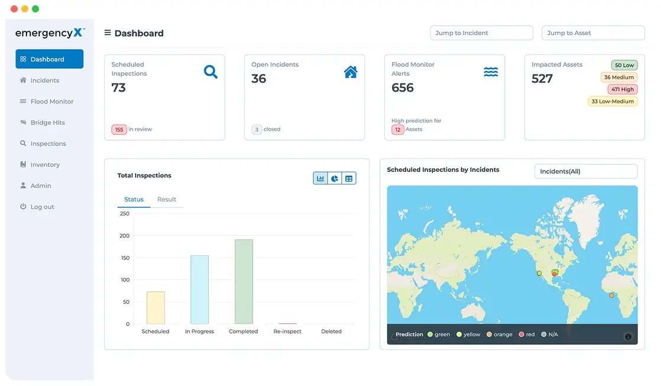Click the Log out option
Screen dimensions: 661x386
click(x=42, y=206)
